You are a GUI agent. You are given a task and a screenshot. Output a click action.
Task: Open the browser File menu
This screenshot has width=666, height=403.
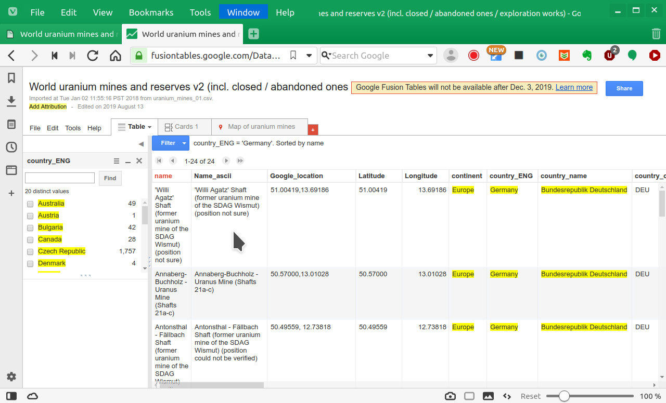tap(37, 12)
